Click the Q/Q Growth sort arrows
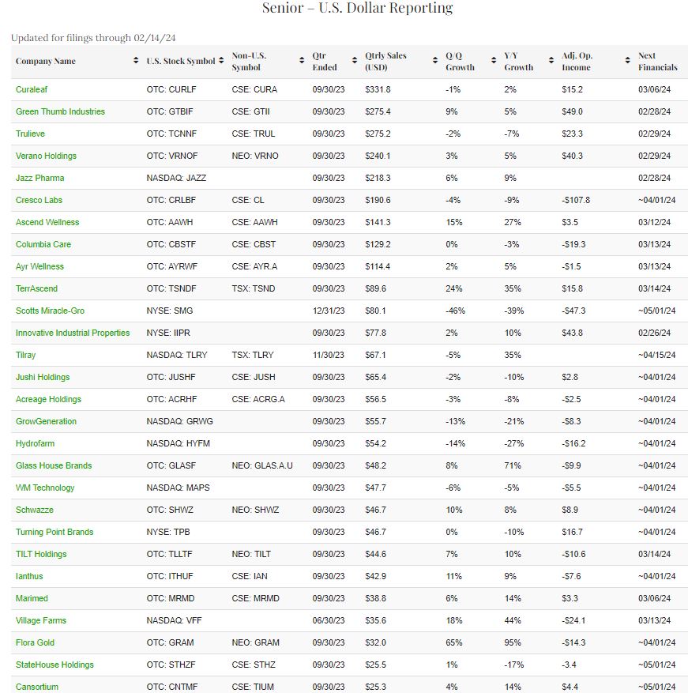This screenshot has width=688, height=693. click(x=494, y=62)
